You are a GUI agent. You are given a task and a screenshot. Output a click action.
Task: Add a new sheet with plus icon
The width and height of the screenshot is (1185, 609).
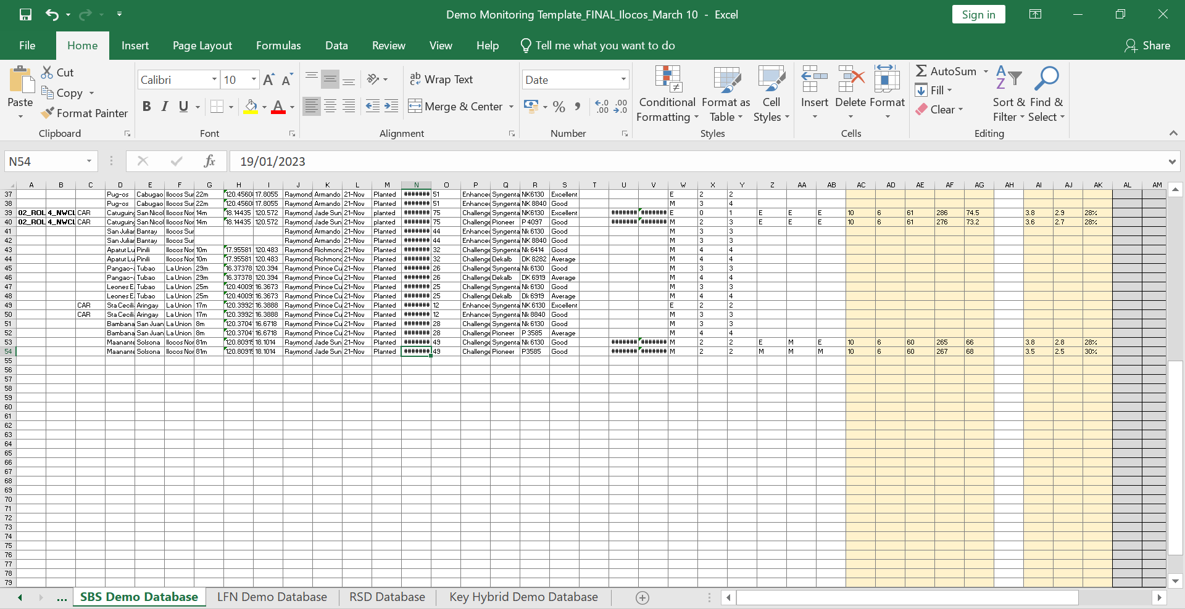pyautogui.click(x=642, y=597)
